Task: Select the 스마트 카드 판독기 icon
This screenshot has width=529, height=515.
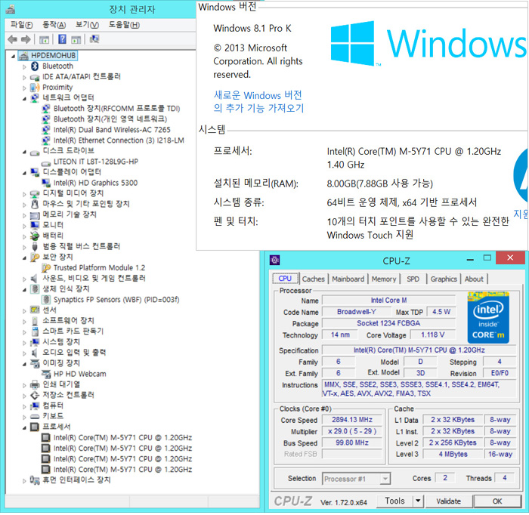Action: pos(35,332)
